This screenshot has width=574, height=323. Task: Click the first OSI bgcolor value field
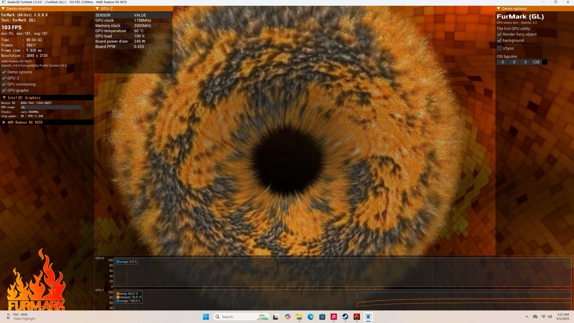point(502,62)
